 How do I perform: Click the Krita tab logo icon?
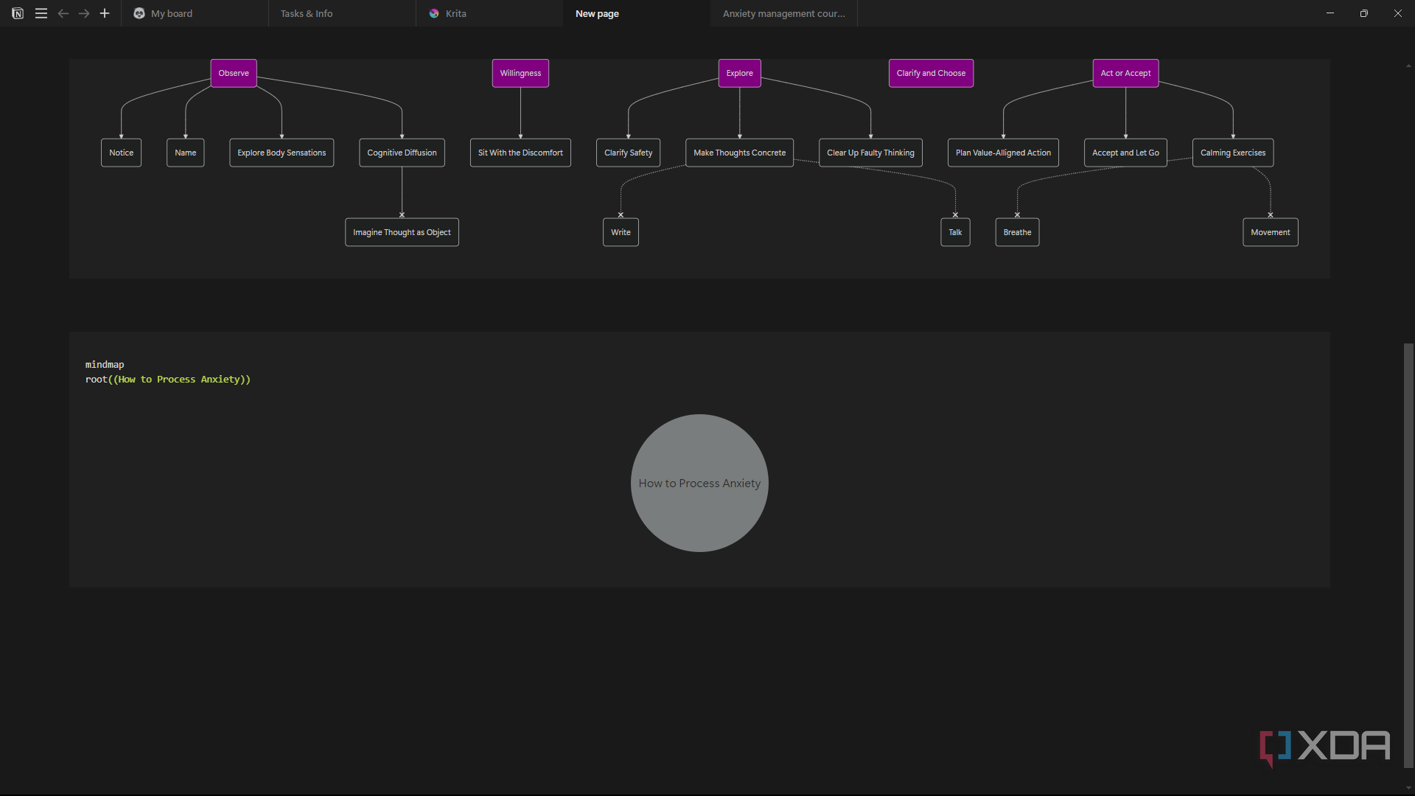(434, 13)
